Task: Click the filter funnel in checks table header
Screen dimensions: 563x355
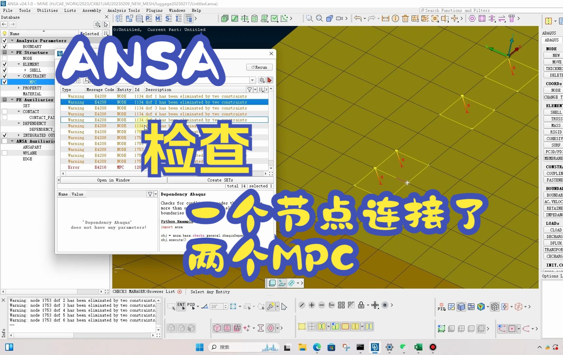Action: coord(250,89)
